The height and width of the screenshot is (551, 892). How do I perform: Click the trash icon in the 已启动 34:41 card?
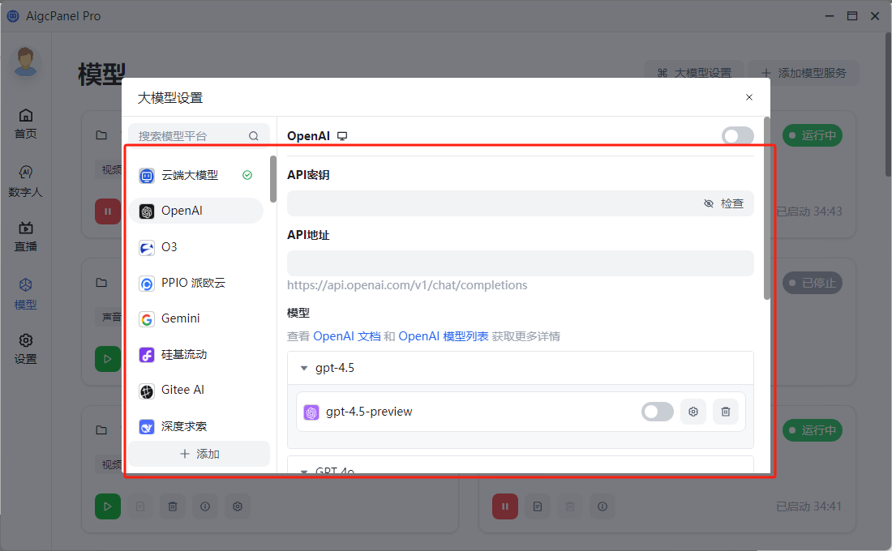point(570,506)
